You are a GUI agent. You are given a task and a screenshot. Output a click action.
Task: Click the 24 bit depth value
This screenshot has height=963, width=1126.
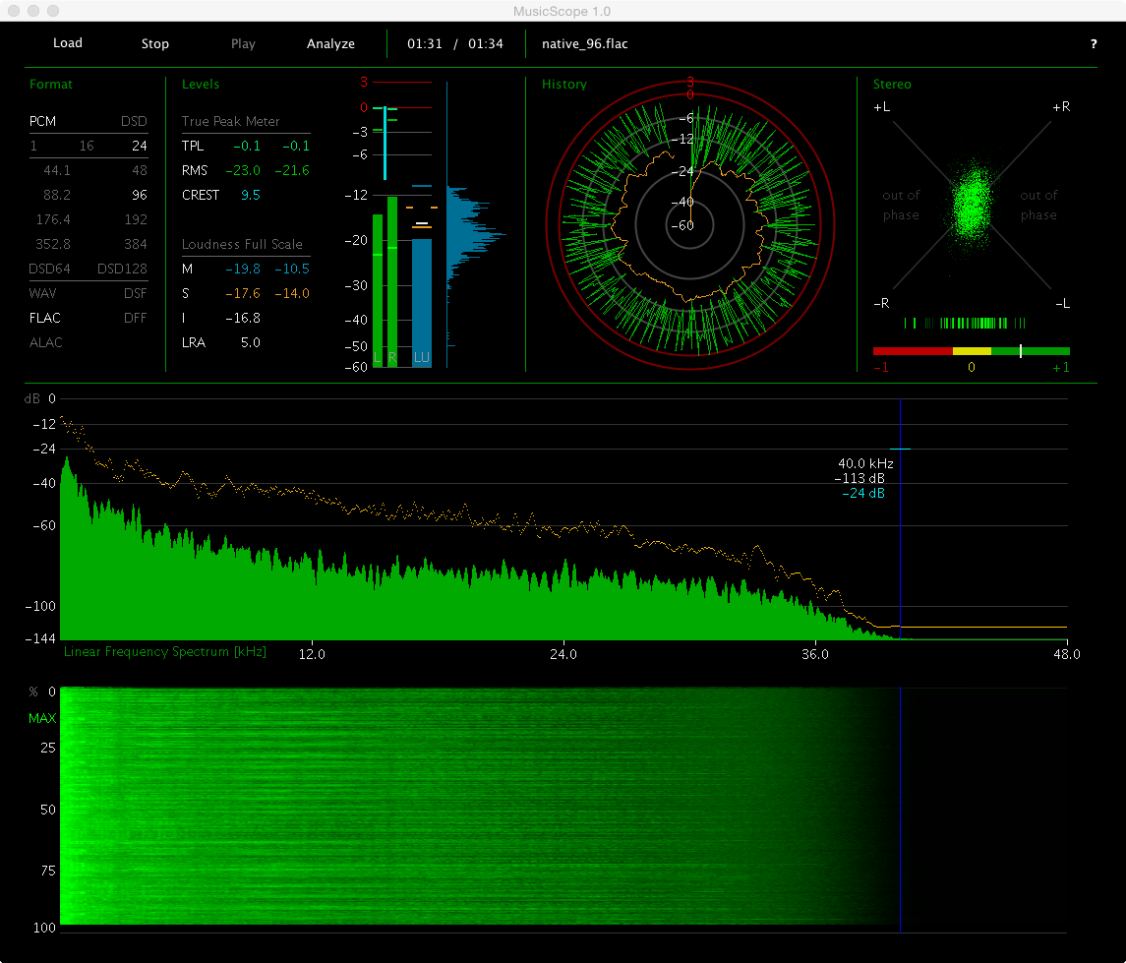coord(140,146)
